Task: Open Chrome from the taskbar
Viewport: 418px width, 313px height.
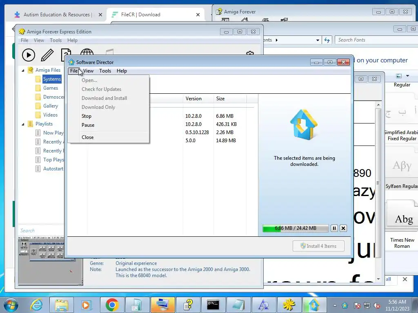Action: pos(112,305)
